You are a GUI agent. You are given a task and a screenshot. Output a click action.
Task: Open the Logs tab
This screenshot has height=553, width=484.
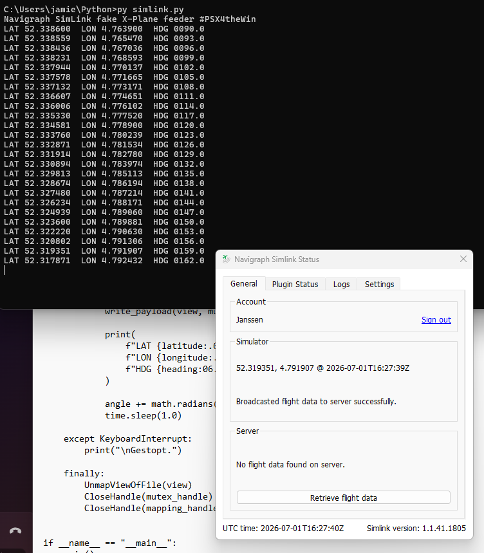(x=341, y=285)
